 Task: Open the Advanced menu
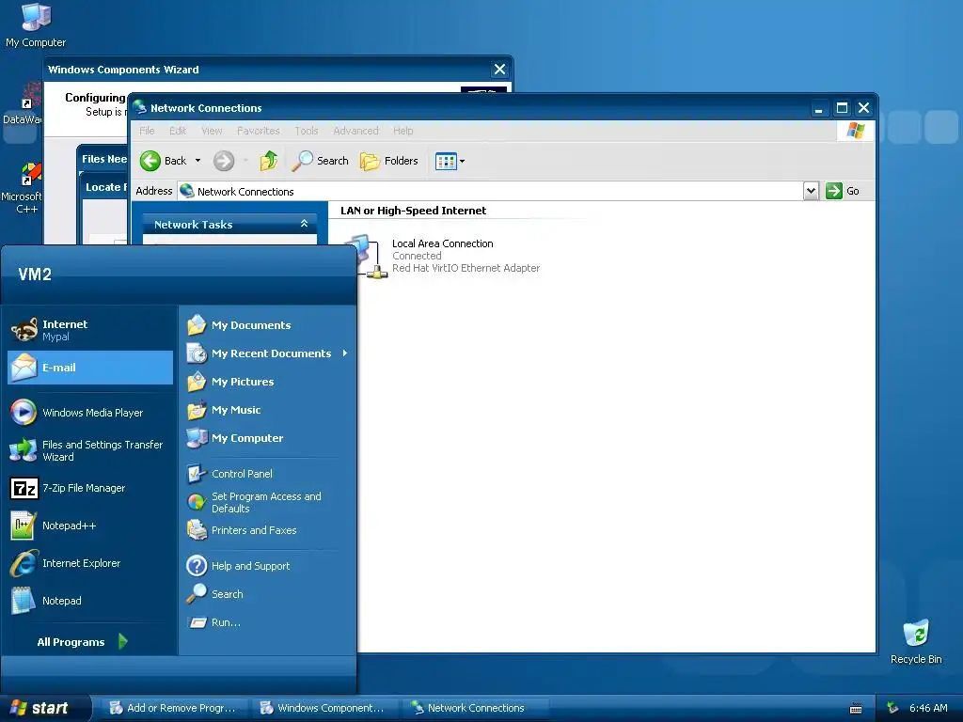pyautogui.click(x=355, y=131)
